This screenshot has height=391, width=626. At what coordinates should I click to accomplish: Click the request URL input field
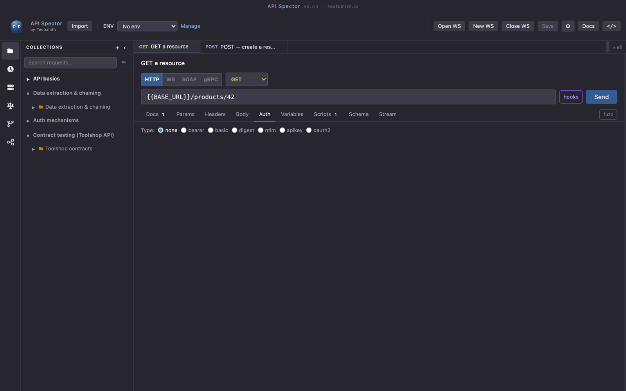[348, 97]
